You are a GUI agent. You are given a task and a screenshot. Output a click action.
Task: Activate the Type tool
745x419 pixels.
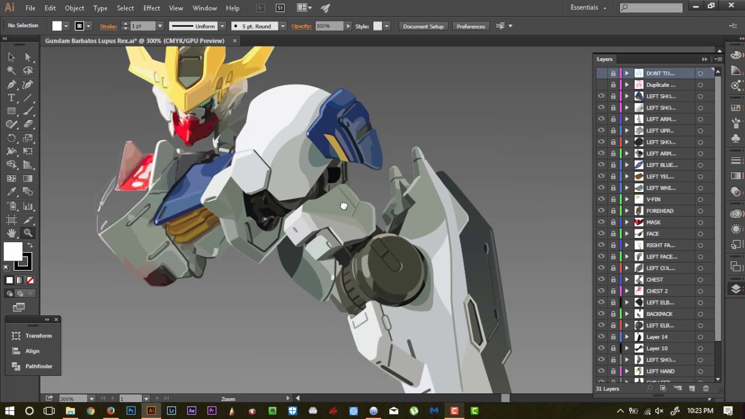[x=11, y=98]
